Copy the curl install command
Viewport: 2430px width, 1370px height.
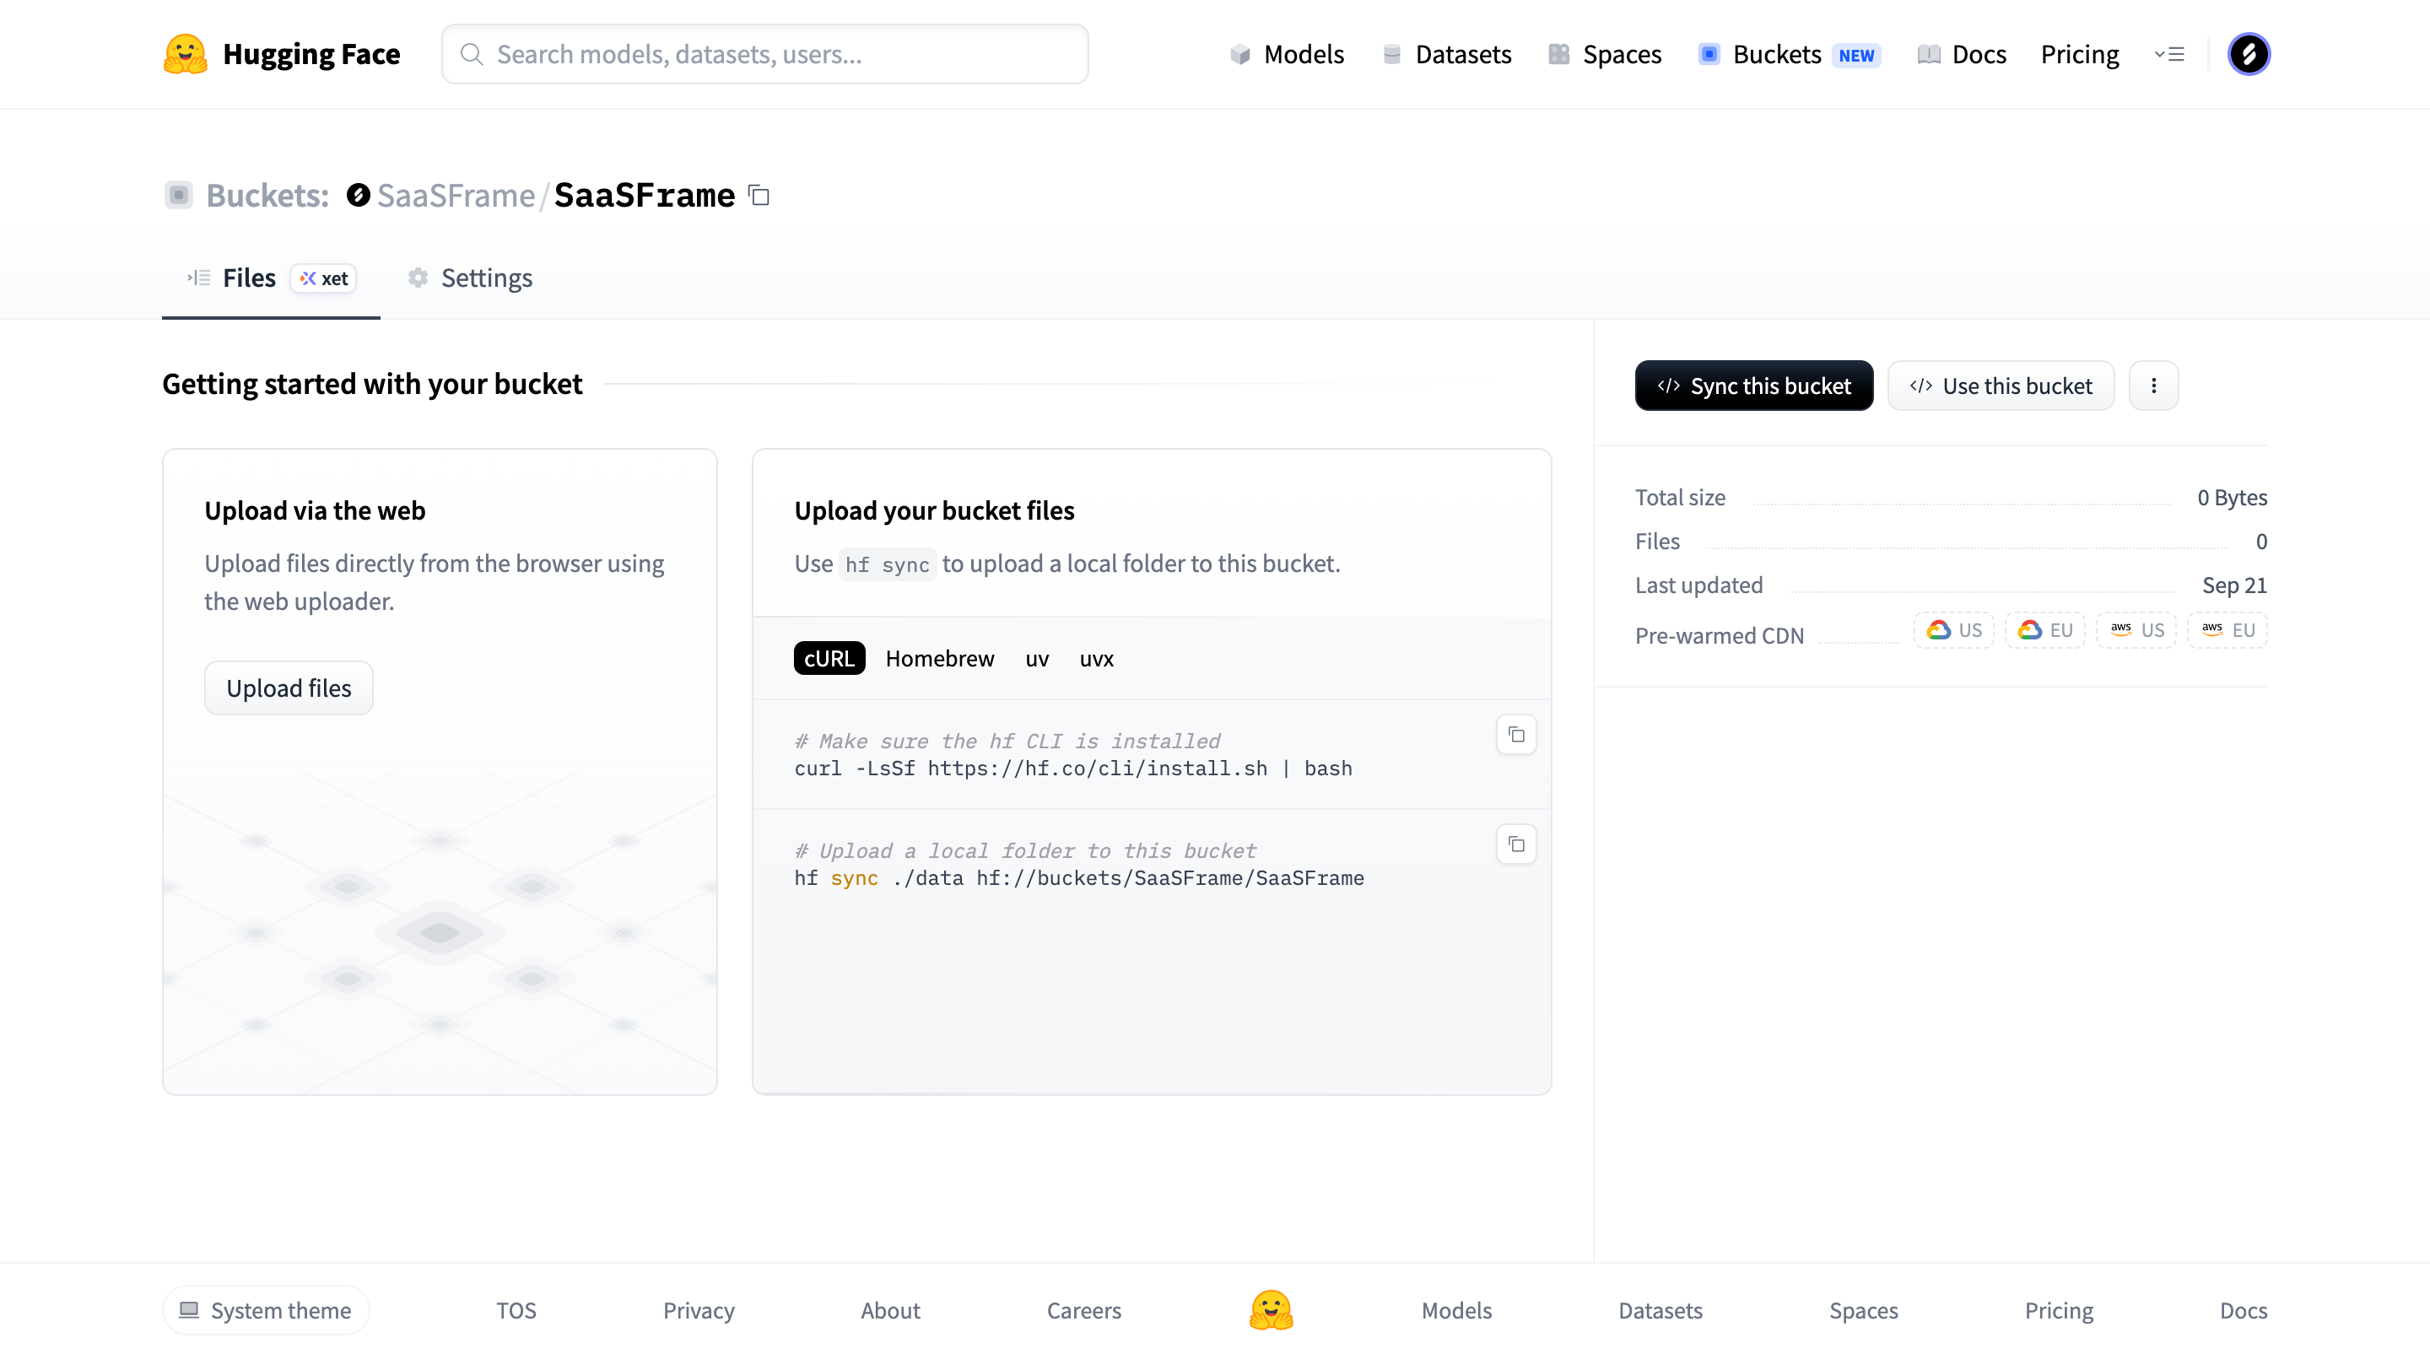[x=1516, y=735]
